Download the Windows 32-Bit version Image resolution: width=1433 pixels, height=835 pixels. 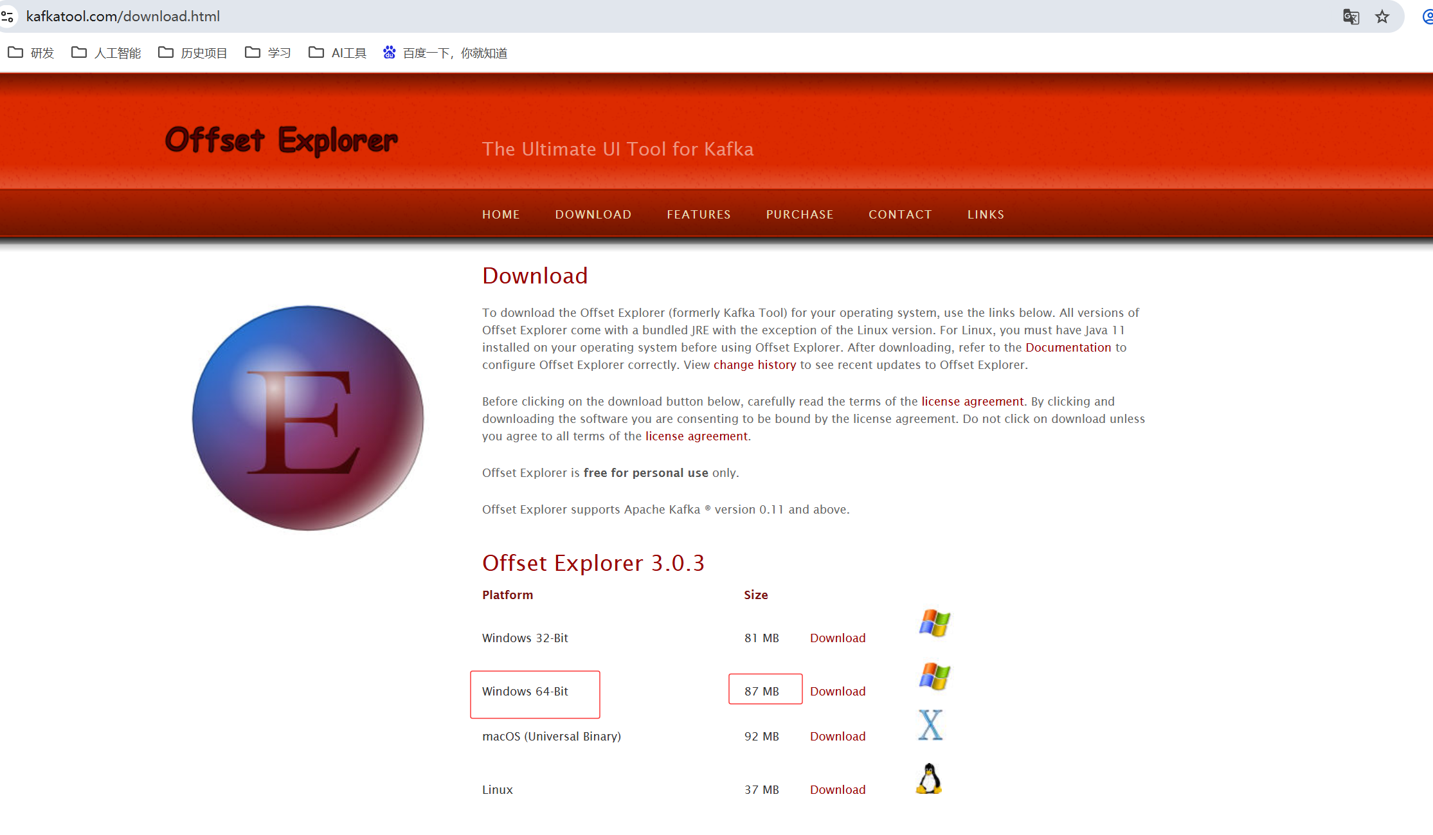pos(838,638)
